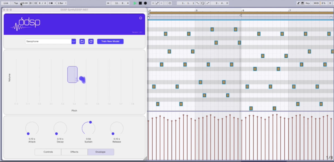
Task: Arm recording with the round record button
Action: 145,3
